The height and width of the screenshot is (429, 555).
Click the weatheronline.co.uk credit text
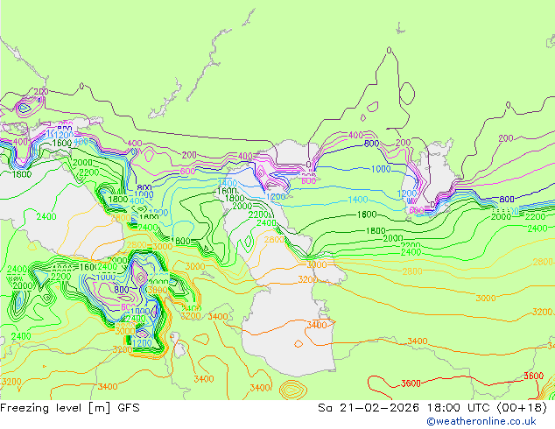click(x=481, y=421)
